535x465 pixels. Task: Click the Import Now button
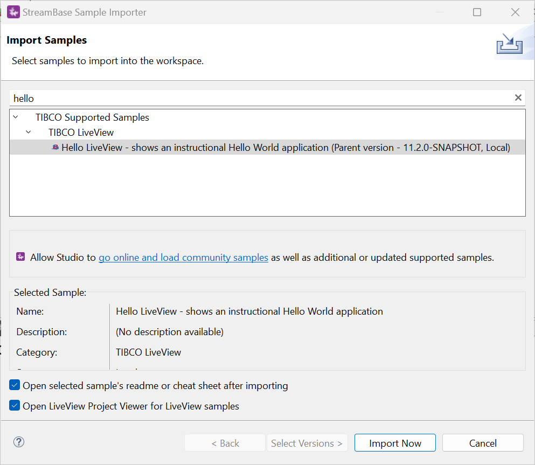[x=395, y=443]
